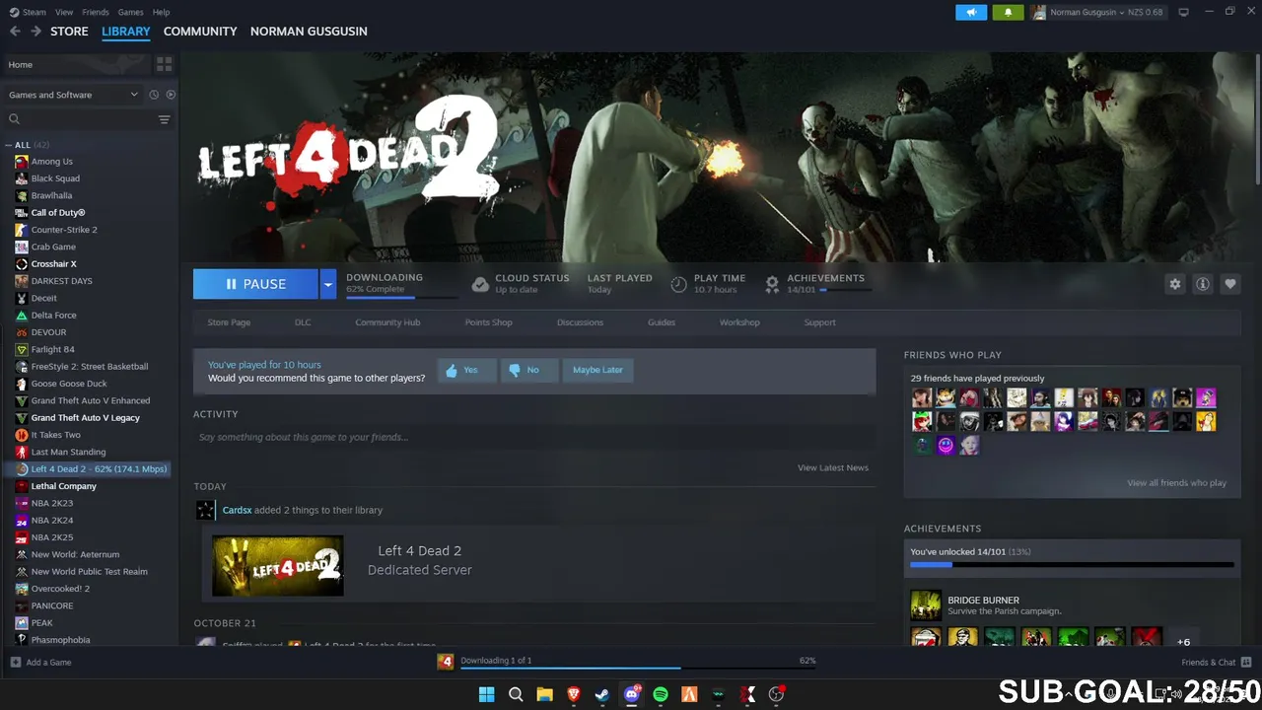The width and height of the screenshot is (1262, 710).
Task: Add Left 4 Dead 2 to favorites heart
Action: (x=1229, y=284)
